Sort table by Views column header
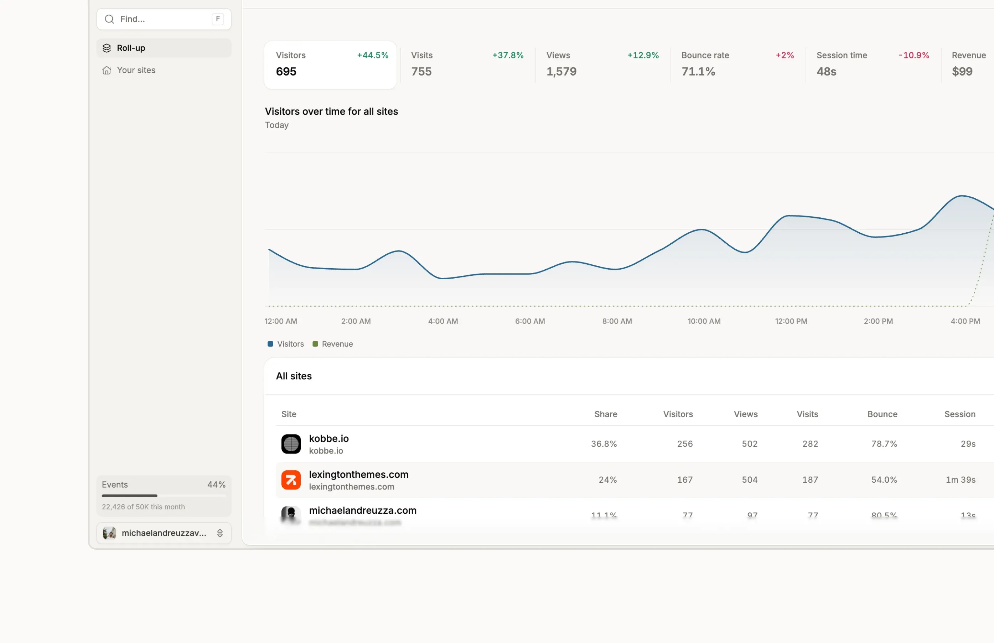The height and width of the screenshot is (643, 994). (746, 414)
